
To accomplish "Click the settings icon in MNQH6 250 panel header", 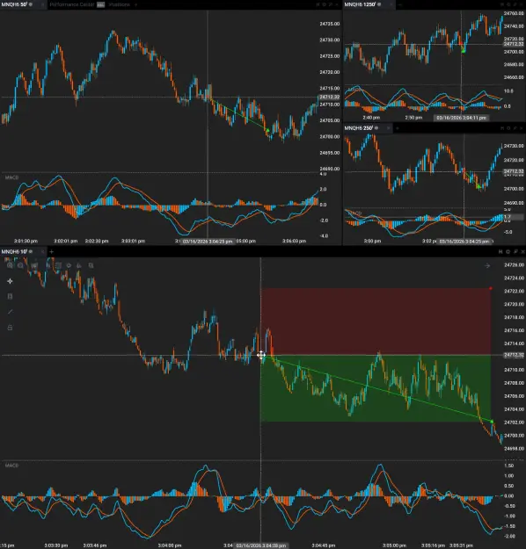I will click(508, 128).
